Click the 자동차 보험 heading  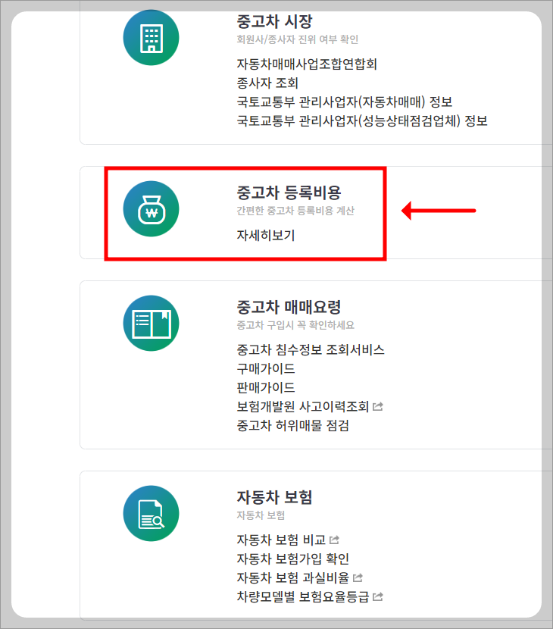click(x=274, y=497)
